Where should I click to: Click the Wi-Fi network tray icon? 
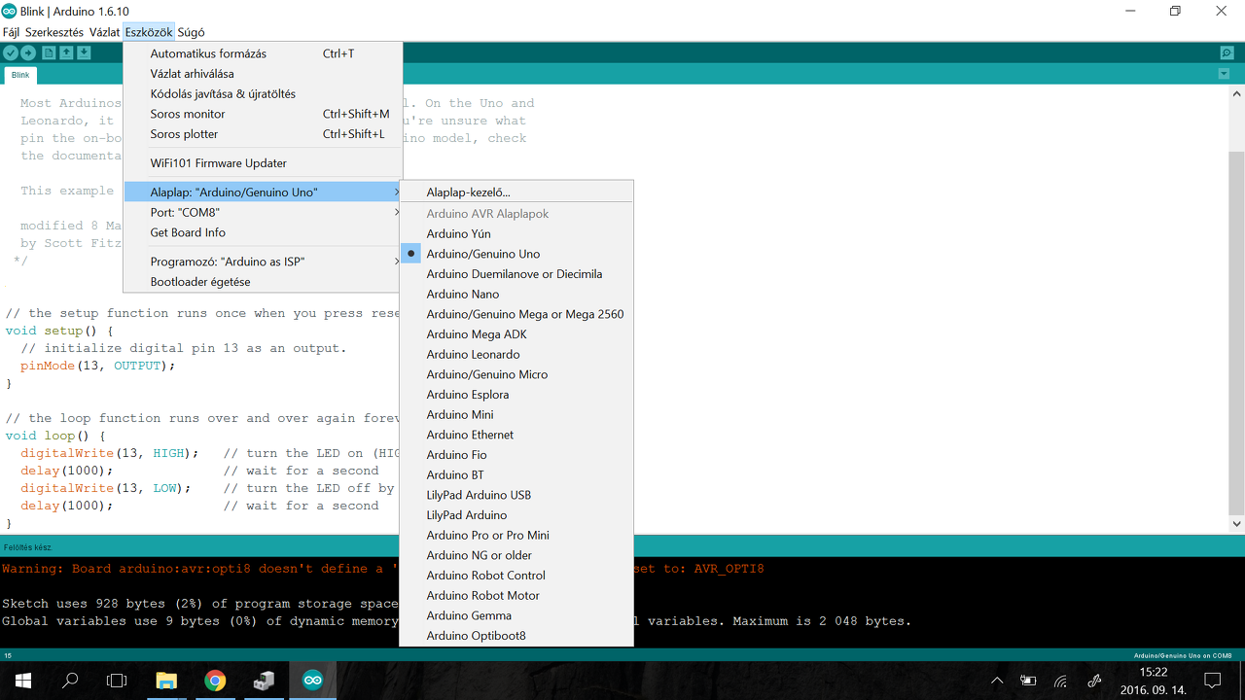point(1061,681)
